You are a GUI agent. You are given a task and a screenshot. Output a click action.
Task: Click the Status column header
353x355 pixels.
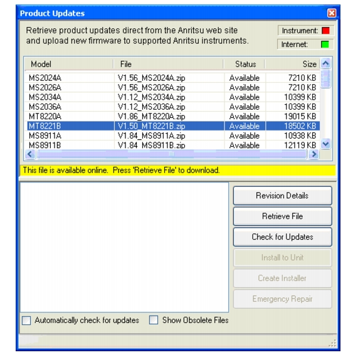coord(244,64)
